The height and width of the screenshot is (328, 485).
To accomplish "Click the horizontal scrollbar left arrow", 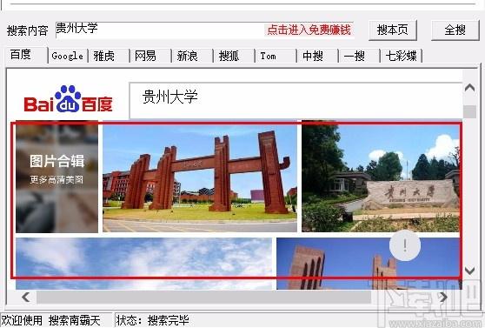I will tap(26, 297).
